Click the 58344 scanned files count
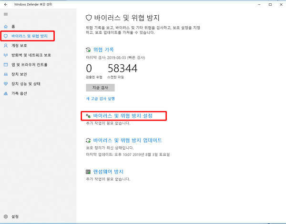This screenshot has height=224, width=286. point(123,69)
